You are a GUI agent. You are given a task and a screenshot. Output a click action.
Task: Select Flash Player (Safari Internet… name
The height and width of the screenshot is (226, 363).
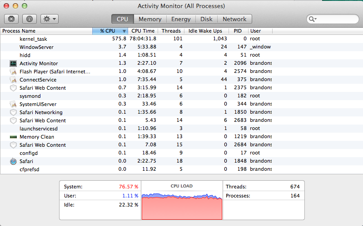point(55,72)
